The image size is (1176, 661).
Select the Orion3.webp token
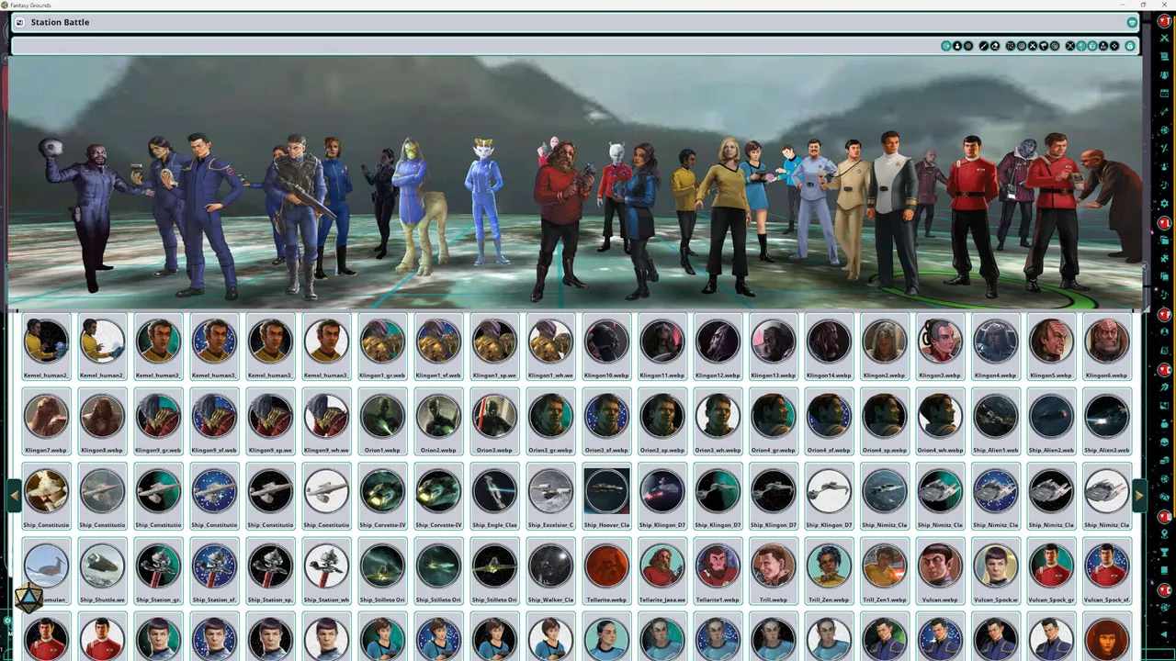point(494,422)
